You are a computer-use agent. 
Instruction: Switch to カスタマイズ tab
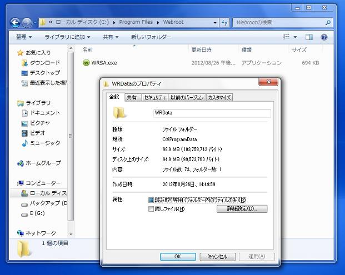pos(219,97)
